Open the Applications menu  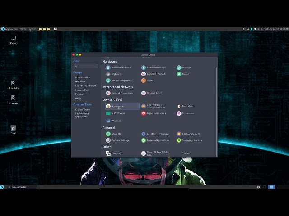pyautogui.click(x=11, y=29)
